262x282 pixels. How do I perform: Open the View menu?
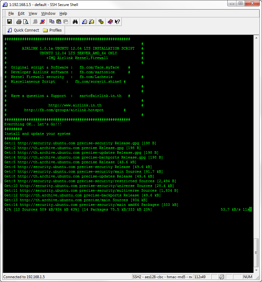(x=33, y=14)
